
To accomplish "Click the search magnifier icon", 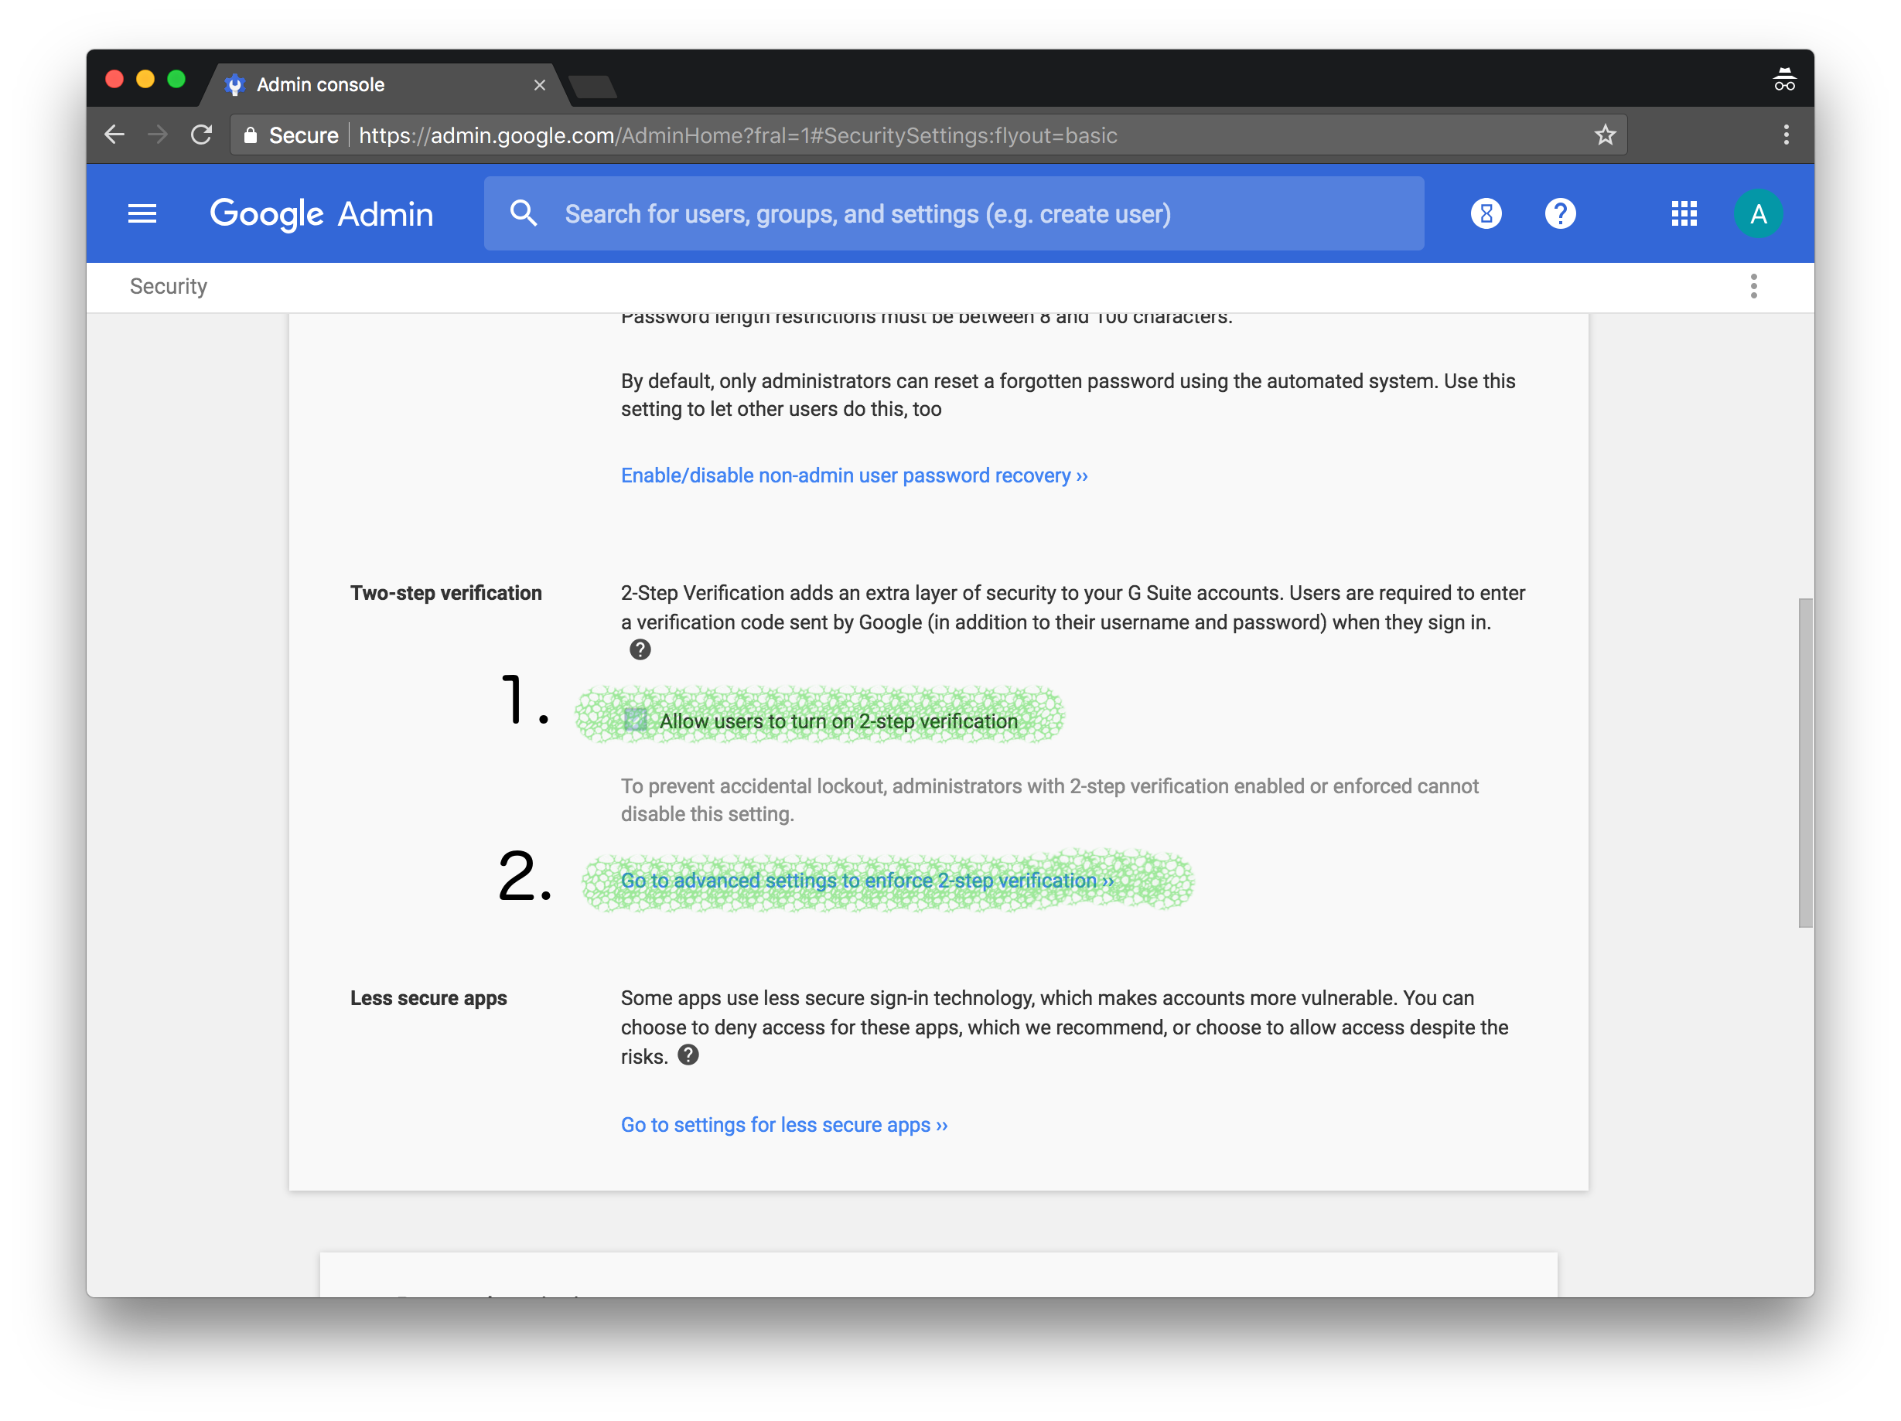I will [x=523, y=213].
